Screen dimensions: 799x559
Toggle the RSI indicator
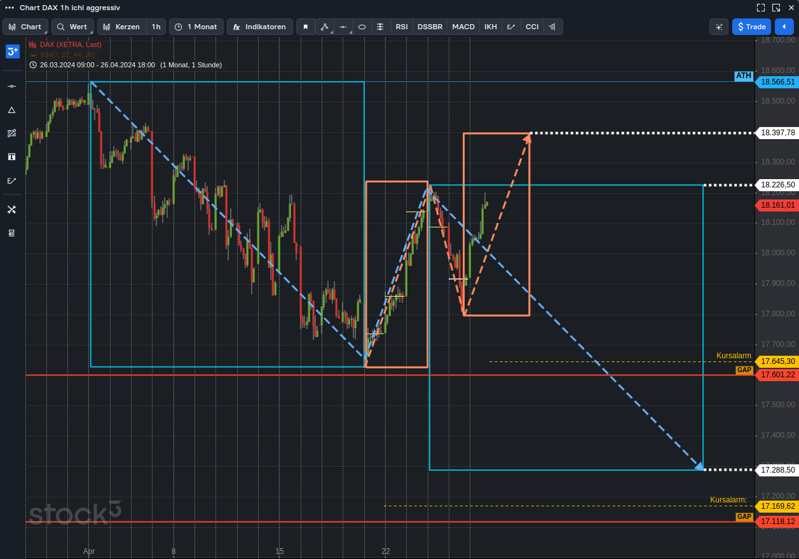401,27
